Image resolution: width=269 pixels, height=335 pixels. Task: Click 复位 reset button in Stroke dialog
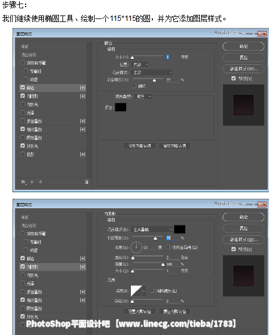point(243,58)
